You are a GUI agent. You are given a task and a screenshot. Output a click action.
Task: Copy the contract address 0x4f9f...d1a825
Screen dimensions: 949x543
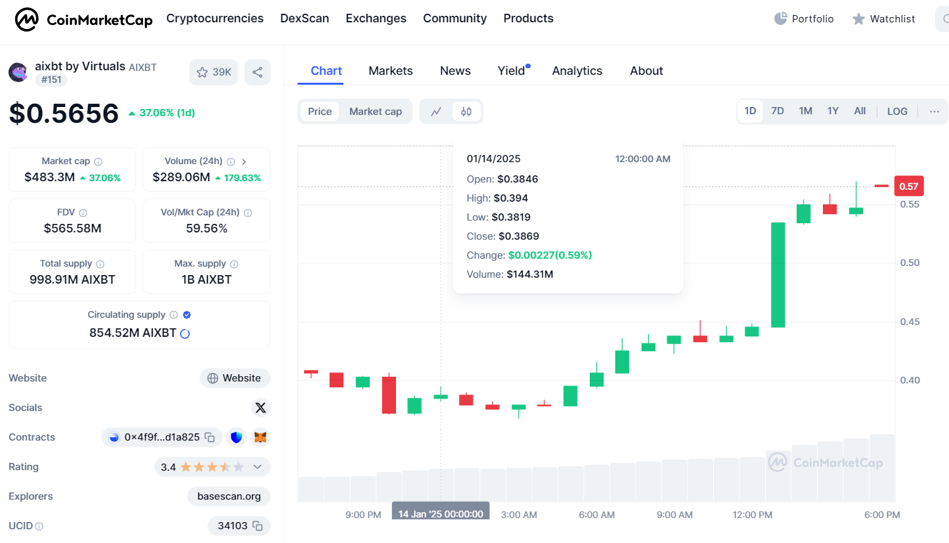tap(210, 437)
